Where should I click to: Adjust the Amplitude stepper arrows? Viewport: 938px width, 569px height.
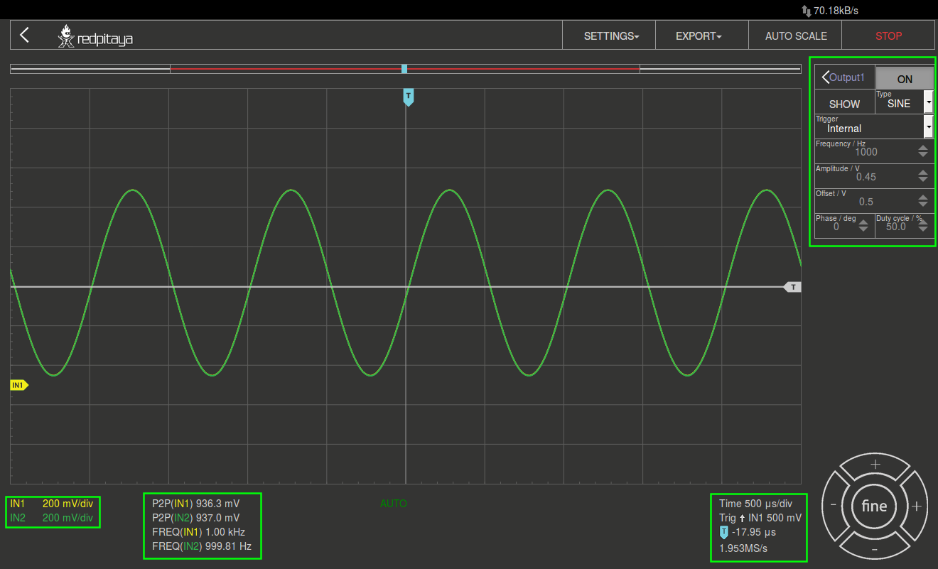point(923,176)
